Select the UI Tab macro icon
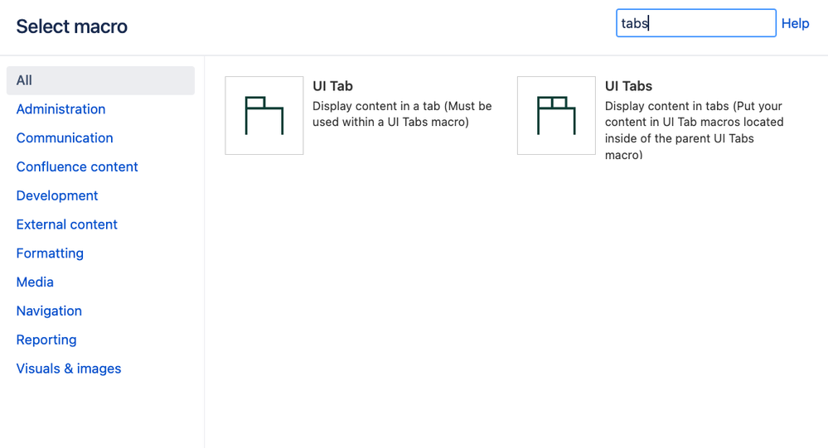The width and height of the screenshot is (828, 448). (264, 116)
